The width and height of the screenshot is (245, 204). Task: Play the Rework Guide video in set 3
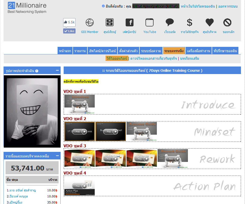(x=173, y=159)
